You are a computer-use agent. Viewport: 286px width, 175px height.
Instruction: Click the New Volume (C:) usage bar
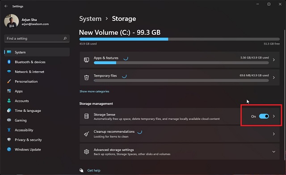(180, 39)
